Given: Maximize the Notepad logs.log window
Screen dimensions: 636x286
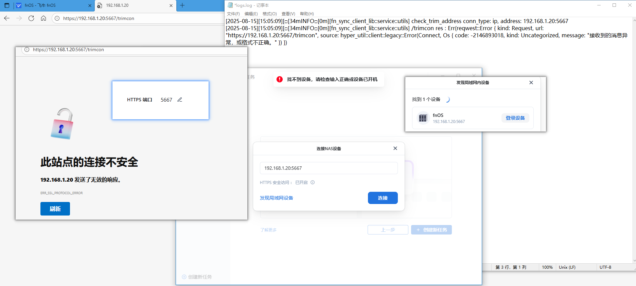Looking at the screenshot, I should 614,5.
